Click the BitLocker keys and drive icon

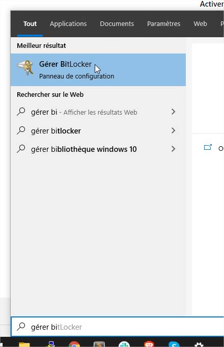point(25,67)
